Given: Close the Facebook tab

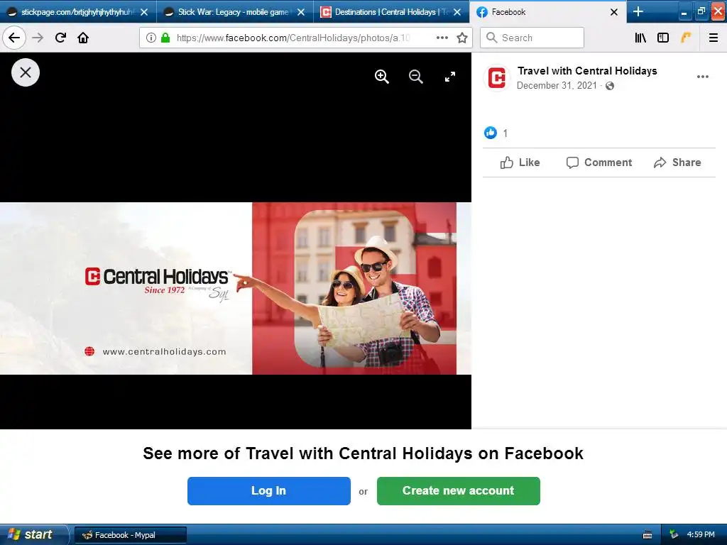Looking at the screenshot, I should click(614, 12).
